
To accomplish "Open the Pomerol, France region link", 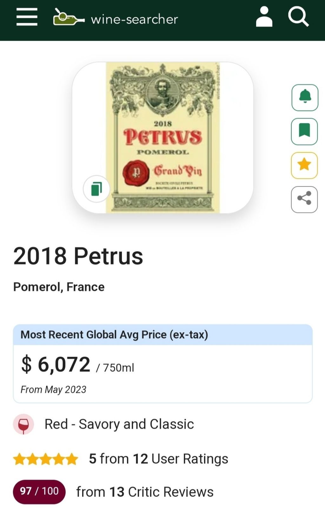I will coord(59,287).
